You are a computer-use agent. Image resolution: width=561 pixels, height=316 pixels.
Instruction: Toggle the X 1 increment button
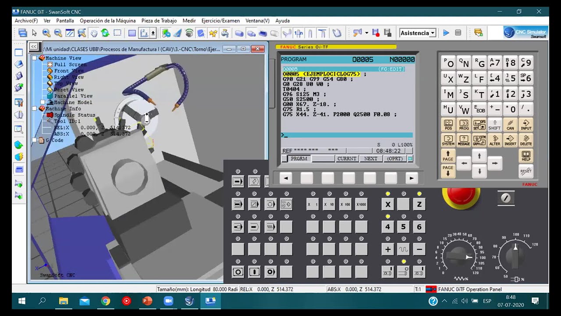click(x=312, y=204)
